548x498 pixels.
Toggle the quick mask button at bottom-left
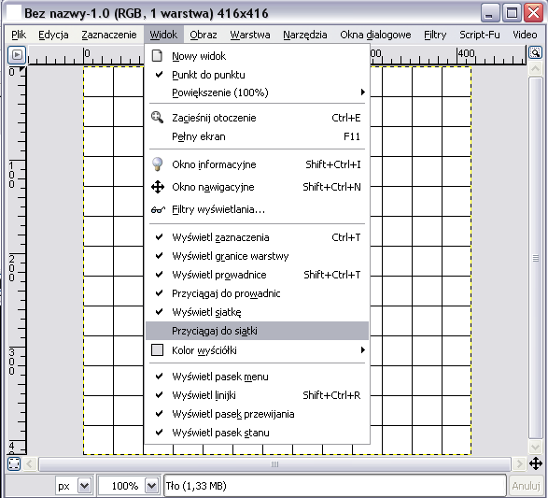[14, 464]
